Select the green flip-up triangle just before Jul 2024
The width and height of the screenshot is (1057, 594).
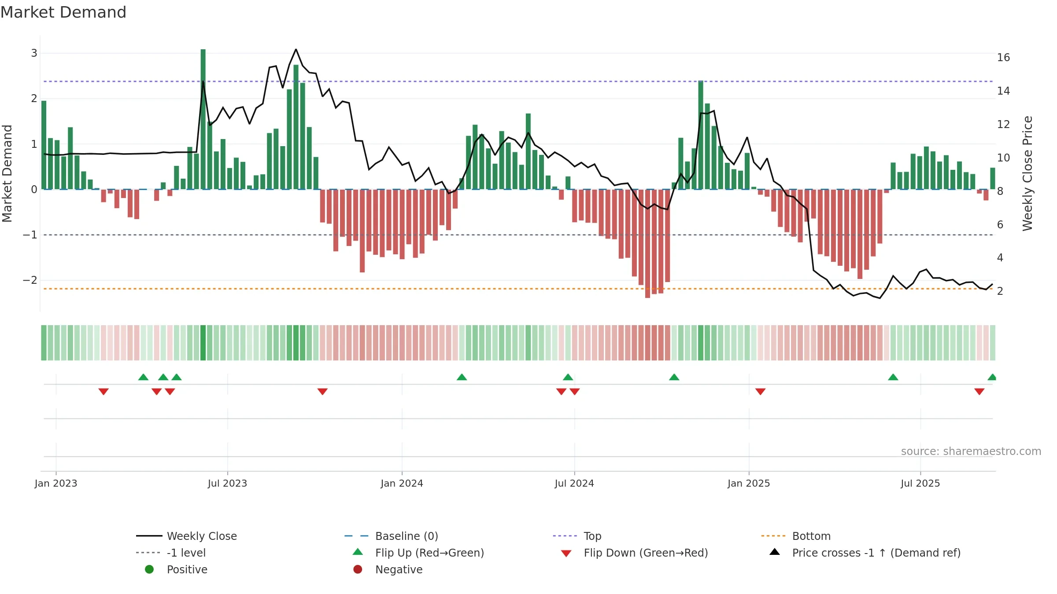[x=568, y=377]
